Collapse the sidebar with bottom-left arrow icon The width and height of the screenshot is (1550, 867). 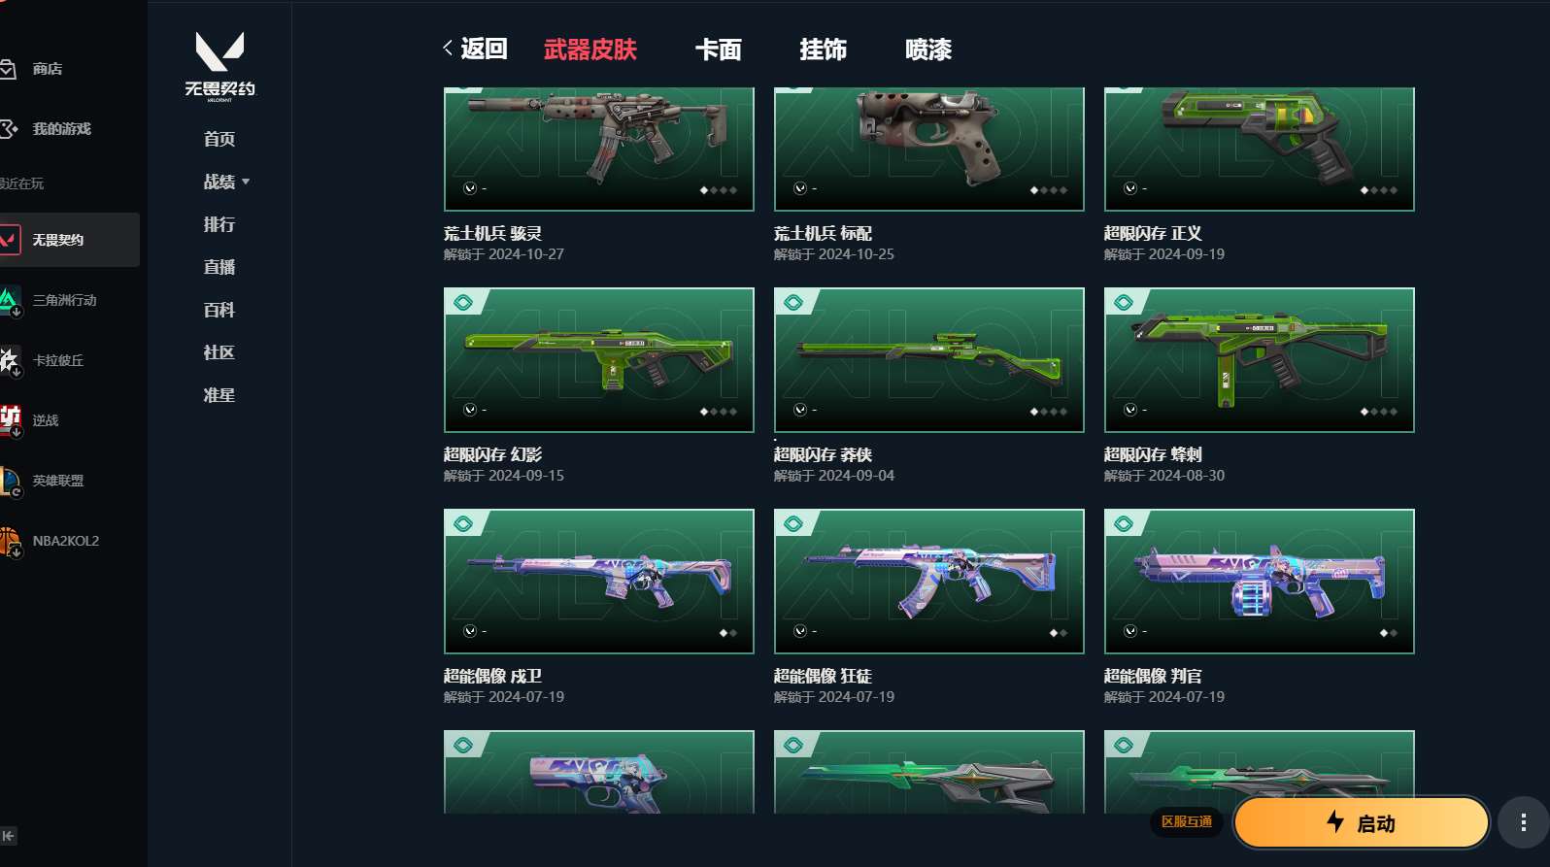tap(9, 836)
